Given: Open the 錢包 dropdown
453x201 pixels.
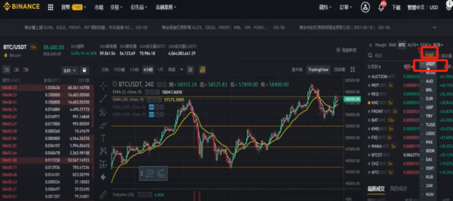Looking at the screenshot, I should (x=325, y=7).
